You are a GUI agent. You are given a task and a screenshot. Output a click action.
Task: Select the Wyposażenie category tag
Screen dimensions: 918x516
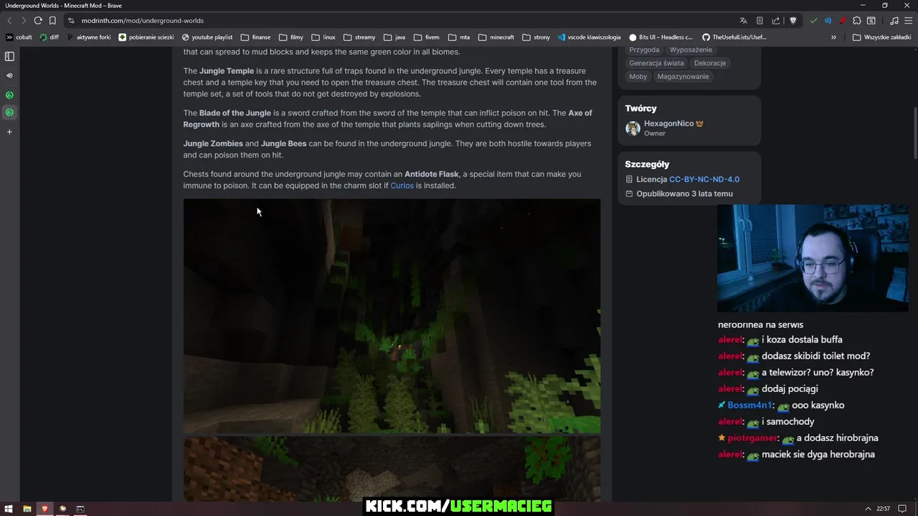tap(691, 50)
